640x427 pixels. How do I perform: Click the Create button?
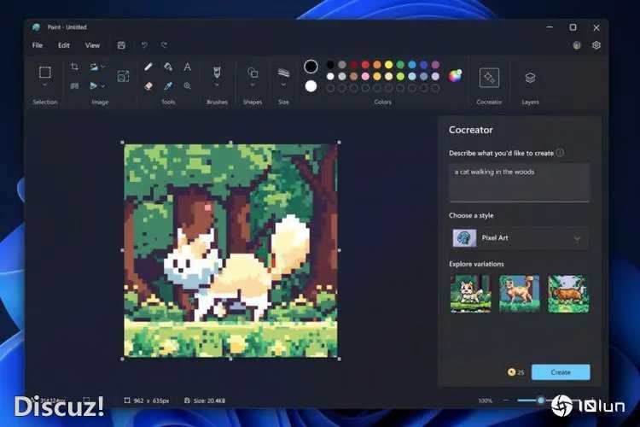561,372
